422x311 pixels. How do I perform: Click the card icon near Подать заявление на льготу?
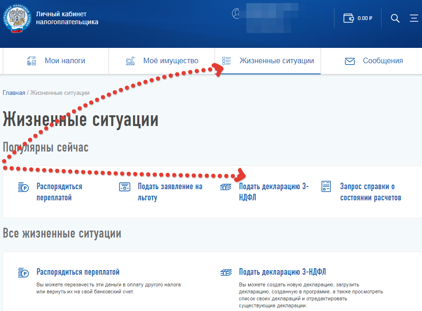[x=124, y=186]
